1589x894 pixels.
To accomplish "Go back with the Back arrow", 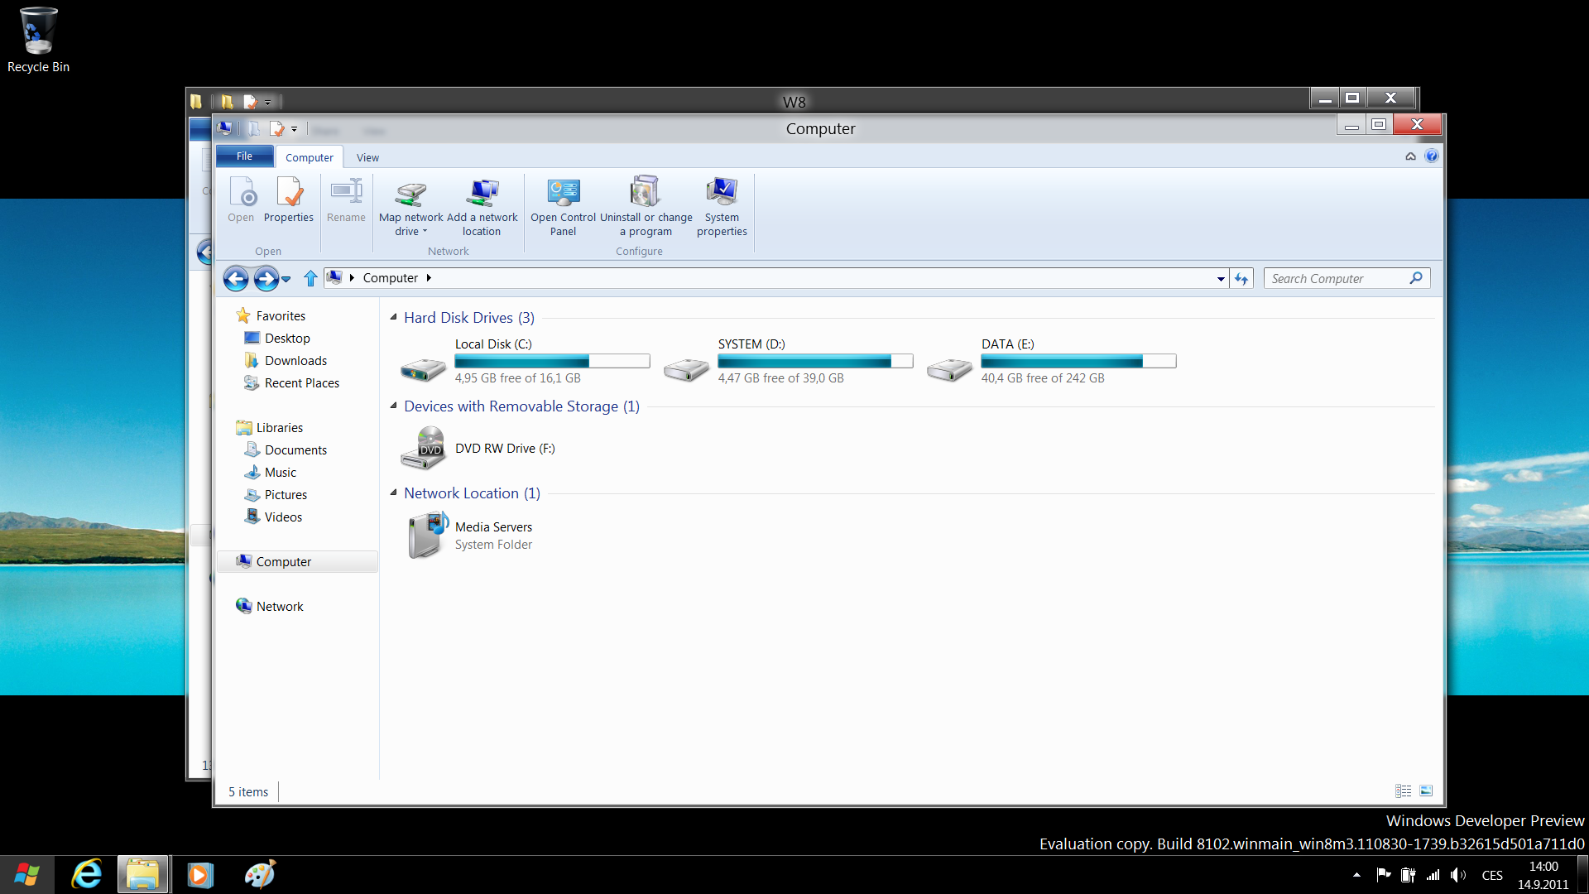I will pyautogui.click(x=236, y=279).
